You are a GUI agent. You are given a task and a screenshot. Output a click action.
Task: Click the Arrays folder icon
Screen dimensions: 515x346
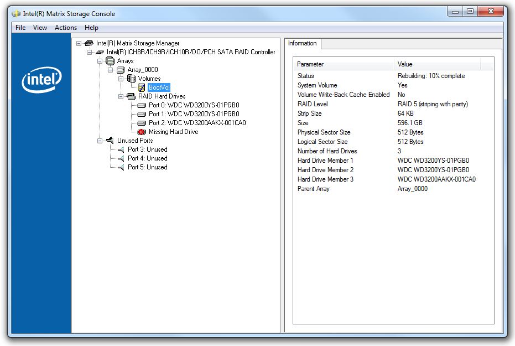[x=110, y=61]
